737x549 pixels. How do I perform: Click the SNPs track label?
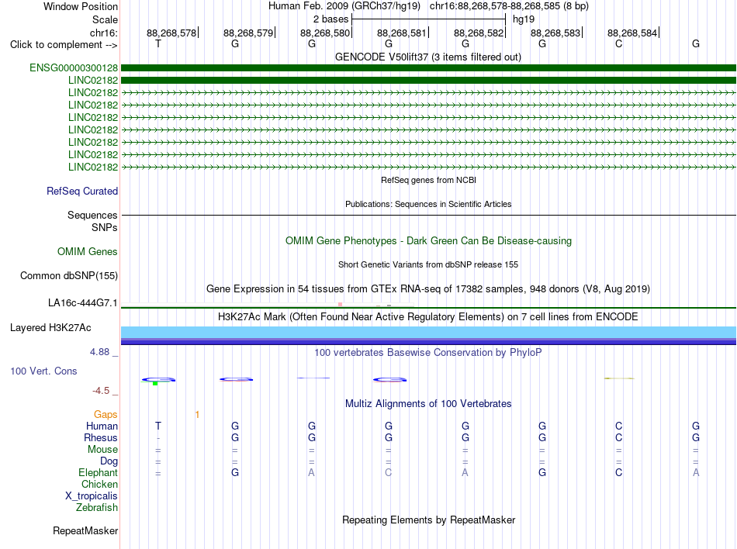pyautogui.click(x=105, y=227)
